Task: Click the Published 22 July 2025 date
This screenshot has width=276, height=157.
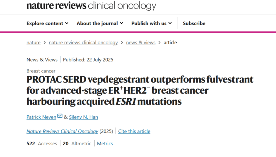Action: pyautogui.click(x=88, y=60)
